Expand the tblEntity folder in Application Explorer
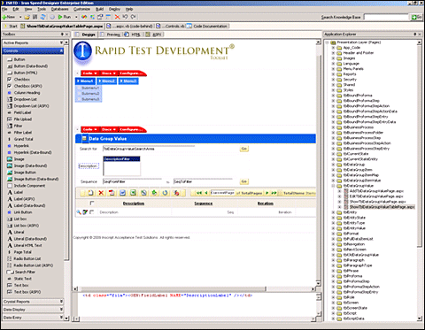The width and height of the screenshot is (425, 330). [333, 212]
